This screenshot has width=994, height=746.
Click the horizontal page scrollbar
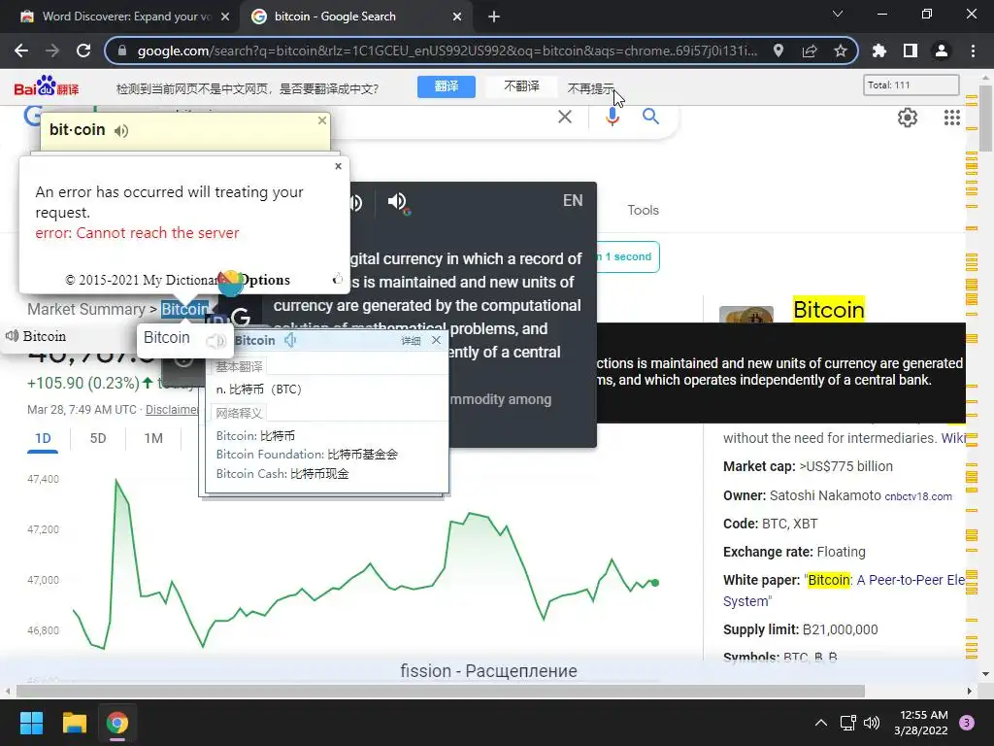click(x=441, y=691)
